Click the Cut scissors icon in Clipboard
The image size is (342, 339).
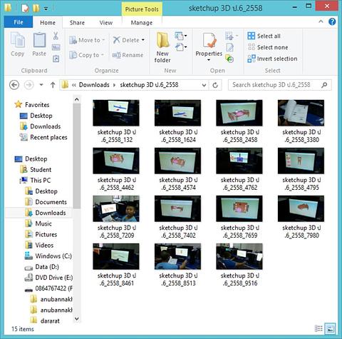point(56,36)
